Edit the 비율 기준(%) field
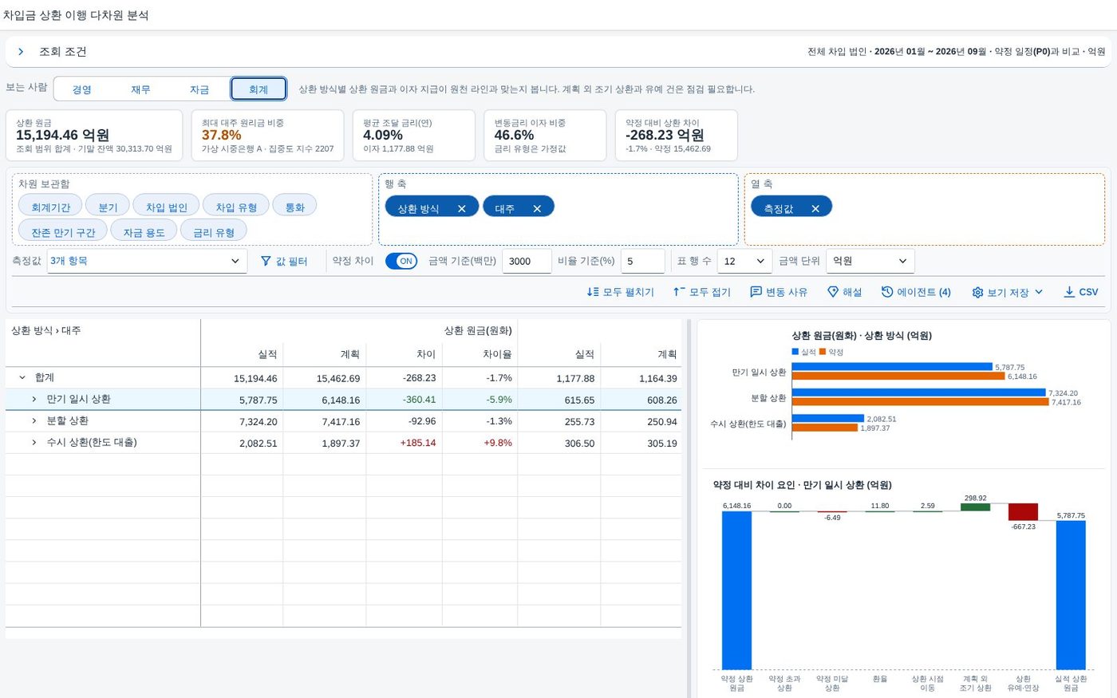1117x698 pixels. (643, 261)
